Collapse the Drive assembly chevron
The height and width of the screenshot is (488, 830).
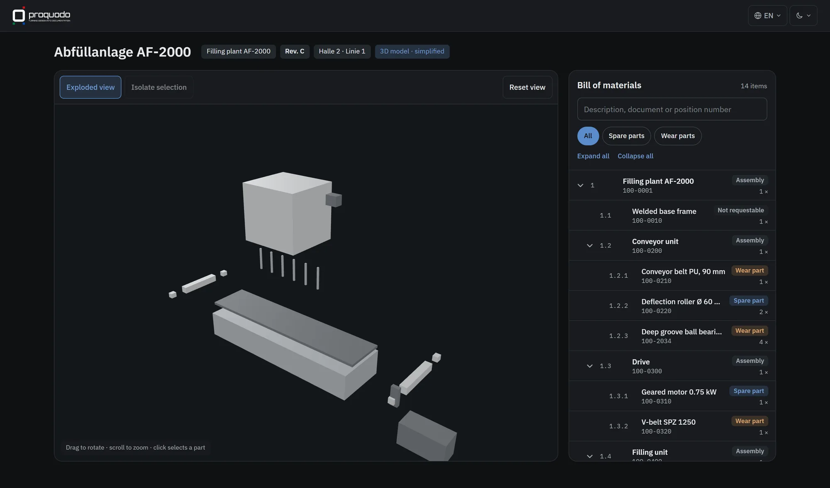589,366
